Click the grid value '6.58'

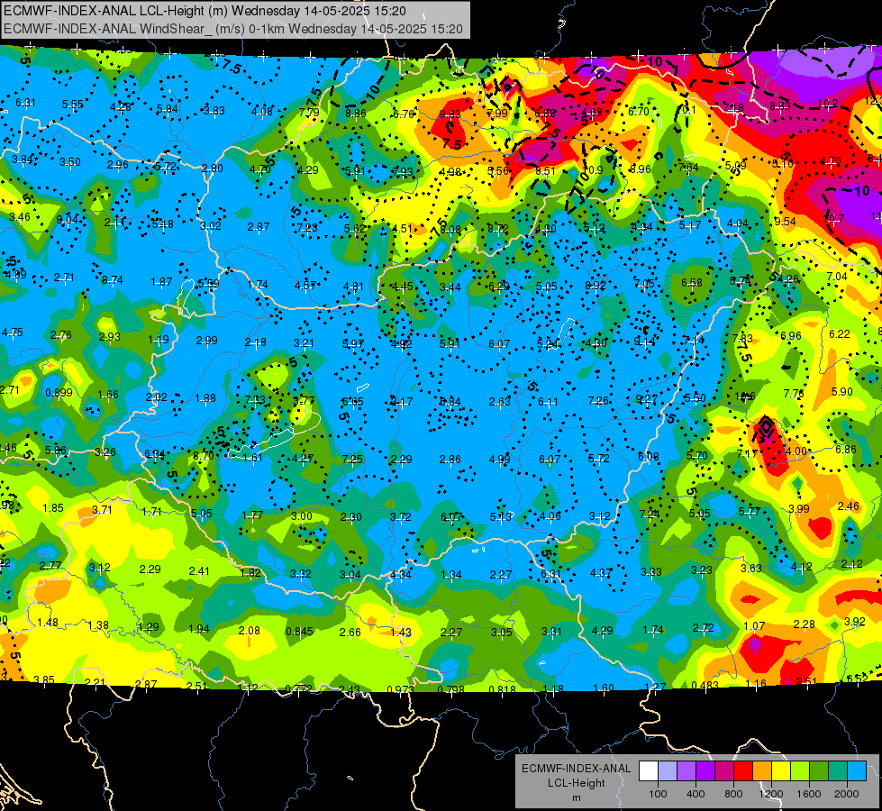(x=692, y=283)
